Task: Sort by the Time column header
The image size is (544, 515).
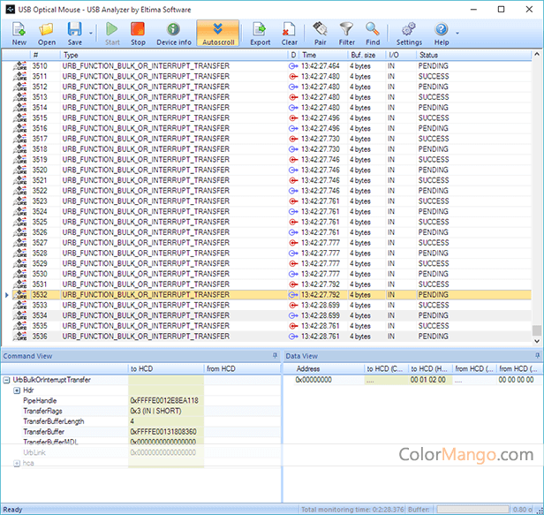Action: [x=322, y=55]
